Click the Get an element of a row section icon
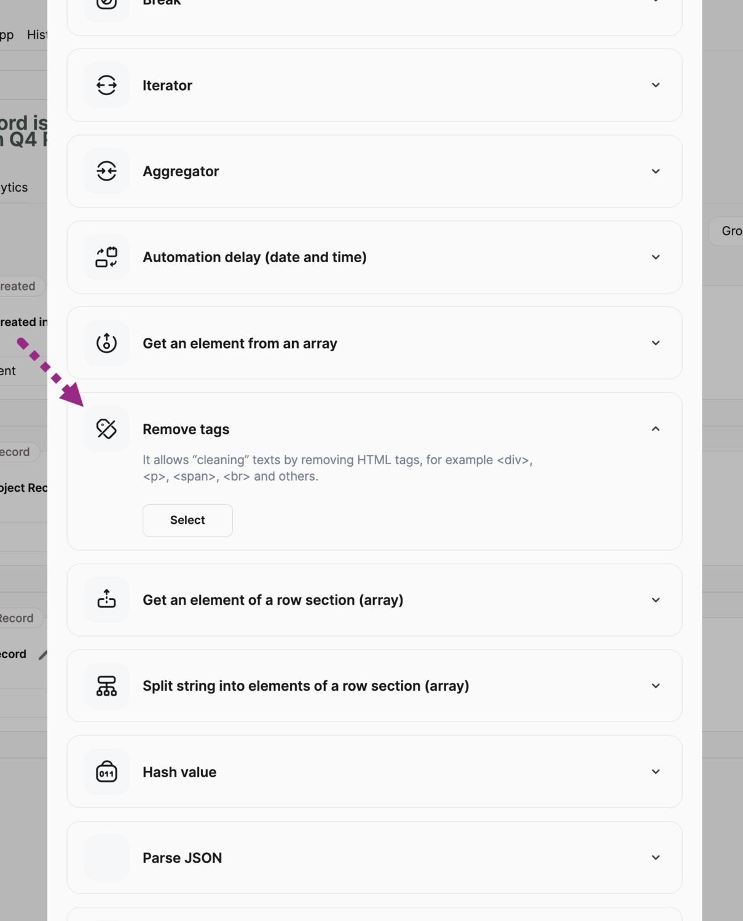743x921 pixels. (x=106, y=599)
